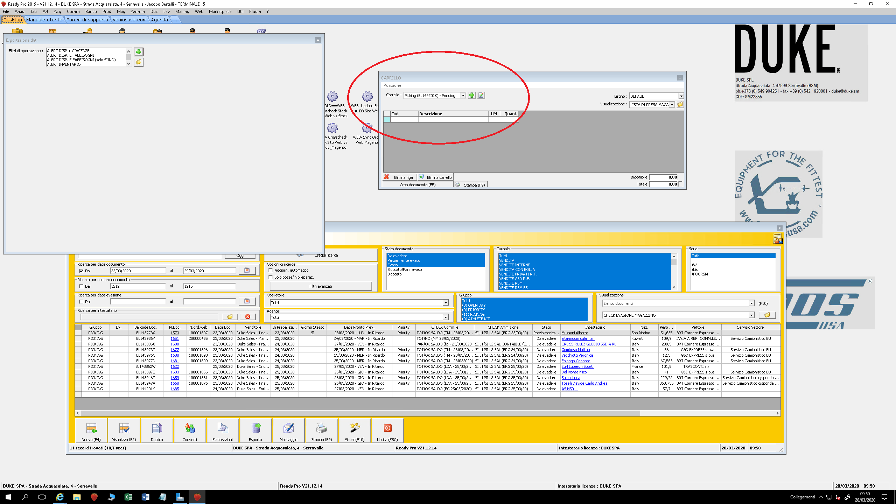
Task: Click the Nuovo (F4) button
Action: [x=91, y=431]
